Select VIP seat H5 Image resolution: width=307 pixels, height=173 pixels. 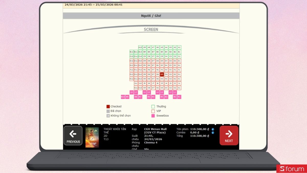[162, 79]
